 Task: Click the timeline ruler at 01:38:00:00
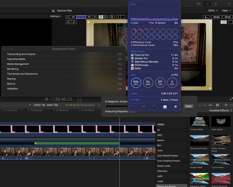37,110
